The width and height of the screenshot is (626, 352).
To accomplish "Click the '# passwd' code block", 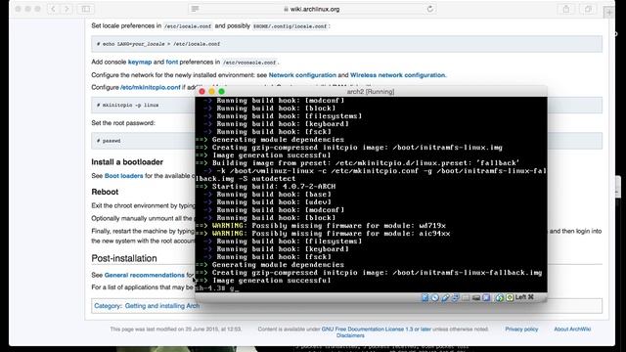I will point(144,141).
